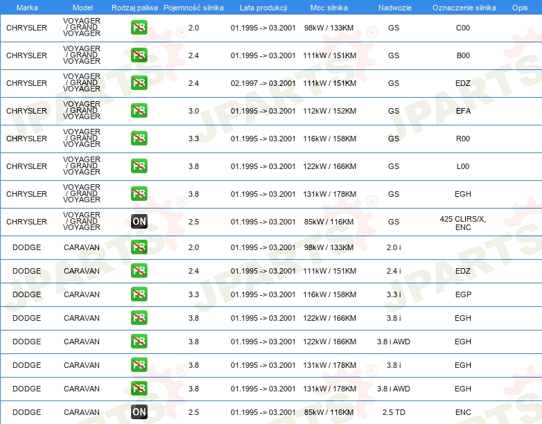Screen dimensions: 542x424
Task: Click the Lata produkcji column header
Action: tap(263, 8)
